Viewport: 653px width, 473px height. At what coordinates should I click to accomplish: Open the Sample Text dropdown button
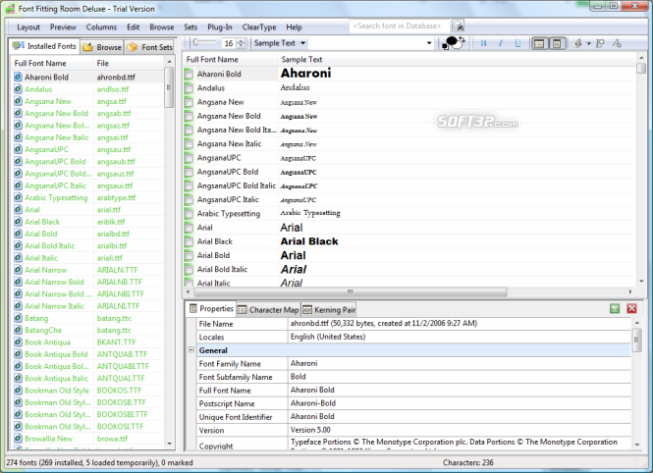click(280, 43)
